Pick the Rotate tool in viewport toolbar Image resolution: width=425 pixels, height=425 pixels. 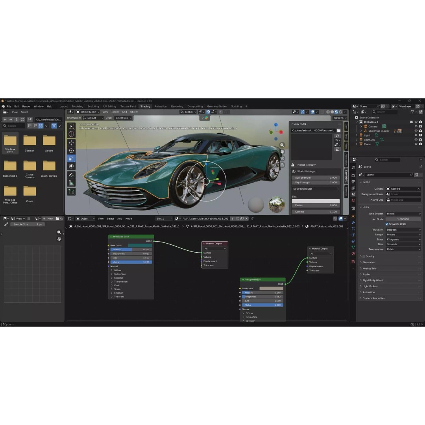click(x=71, y=151)
